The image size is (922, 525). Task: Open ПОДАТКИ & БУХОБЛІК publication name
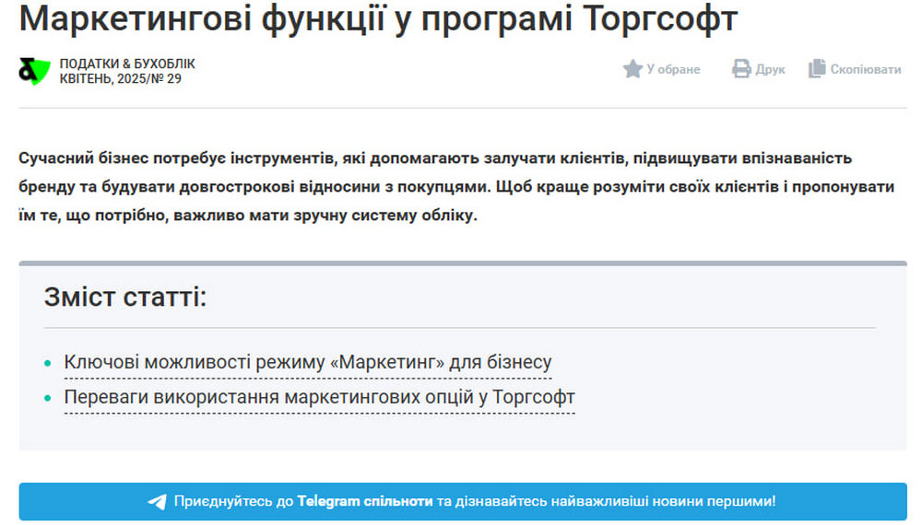click(x=127, y=64)
